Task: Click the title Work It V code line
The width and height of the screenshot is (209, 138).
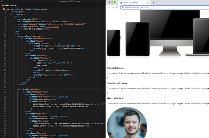Action: [x=34, y=29]
